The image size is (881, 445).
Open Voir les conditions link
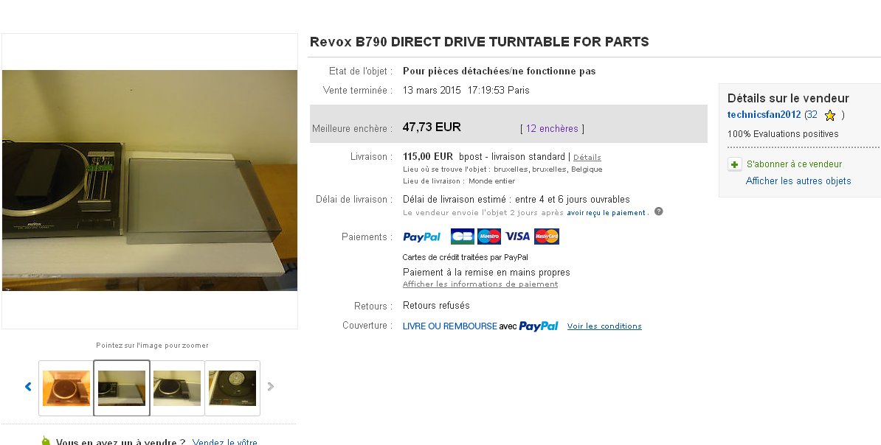[x=604, y=326]
